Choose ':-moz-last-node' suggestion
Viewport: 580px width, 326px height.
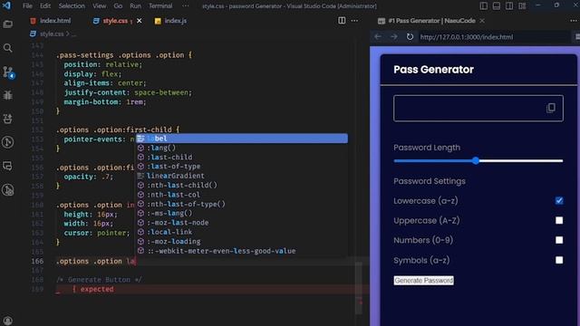242,223
